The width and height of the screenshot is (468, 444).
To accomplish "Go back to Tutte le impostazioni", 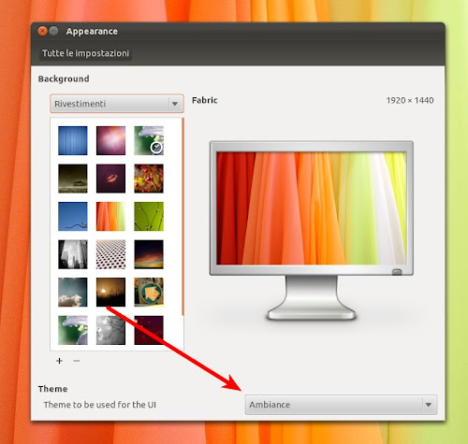I will point(85,53).
